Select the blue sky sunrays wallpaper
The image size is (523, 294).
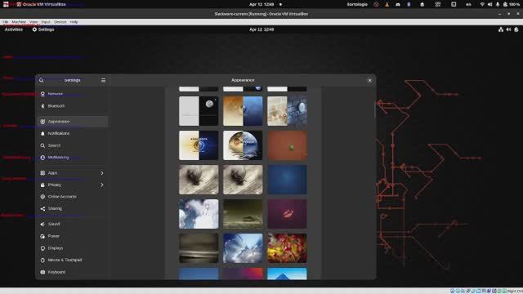[x=243, y=248]
